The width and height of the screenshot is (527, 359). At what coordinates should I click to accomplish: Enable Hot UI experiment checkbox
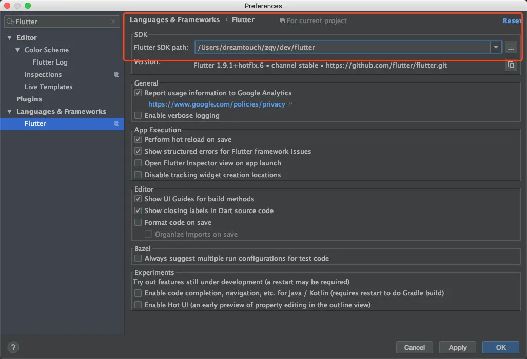pyautogui.click(x=138, y=305)
